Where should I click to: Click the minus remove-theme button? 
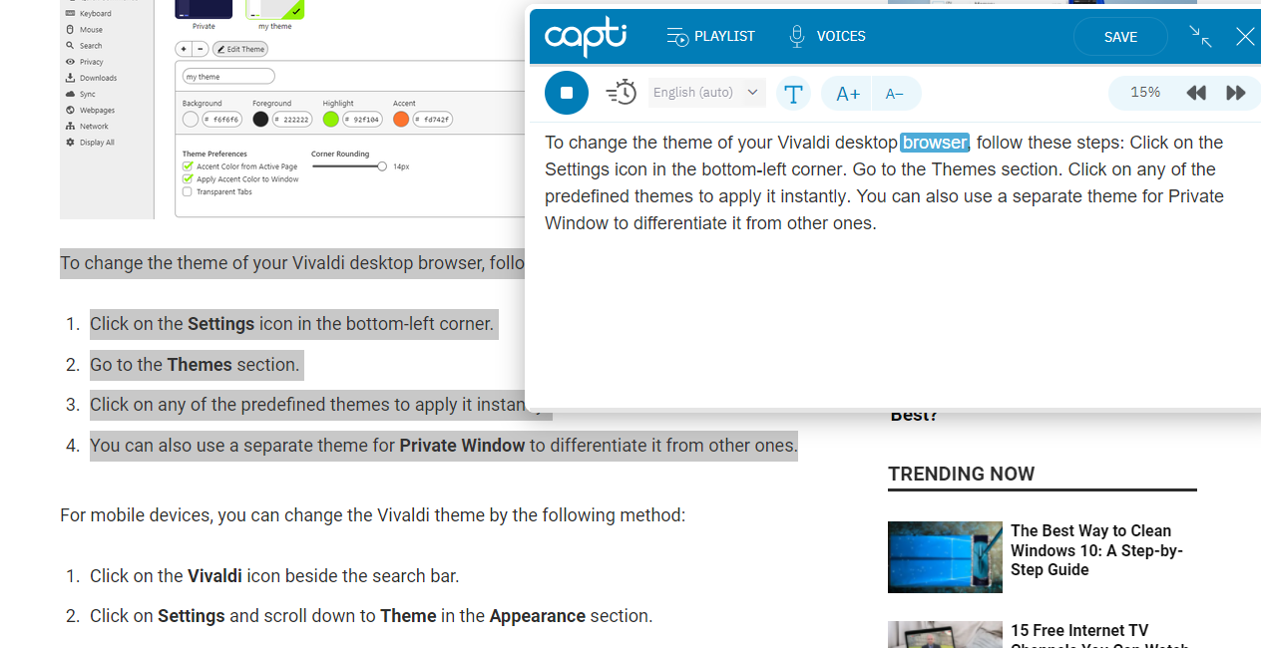pos(200,49)
